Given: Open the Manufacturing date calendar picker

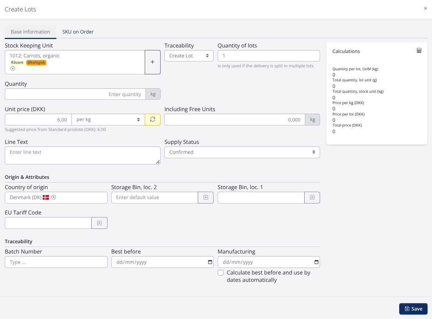Looking at the screenshot, I should [316, 262].
